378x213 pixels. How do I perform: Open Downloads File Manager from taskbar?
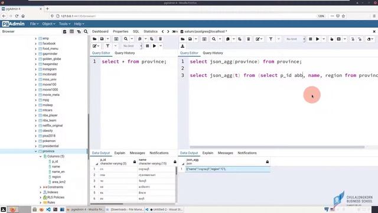click(x=125, y=209)
